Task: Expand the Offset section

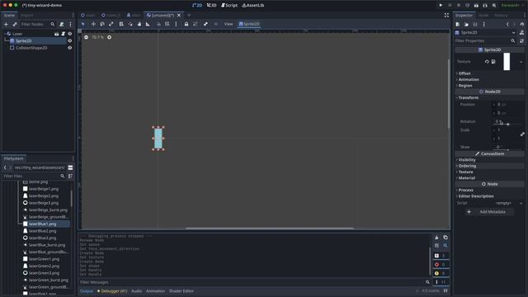Action: click(464, 73)
